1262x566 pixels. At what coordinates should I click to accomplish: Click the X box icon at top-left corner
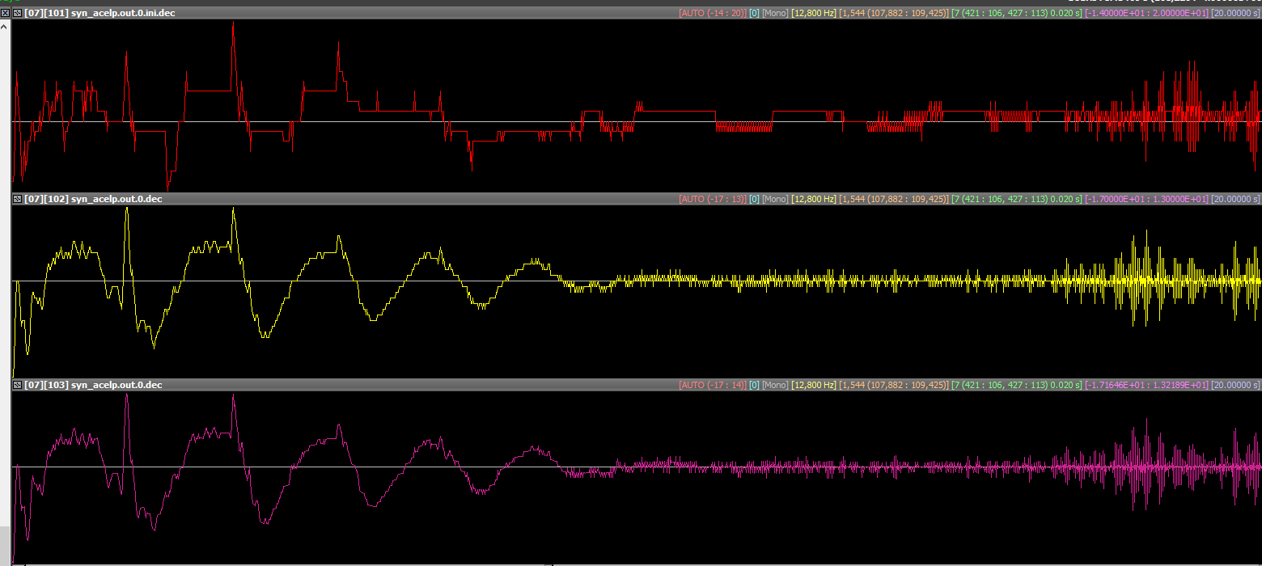click(5, 13)
